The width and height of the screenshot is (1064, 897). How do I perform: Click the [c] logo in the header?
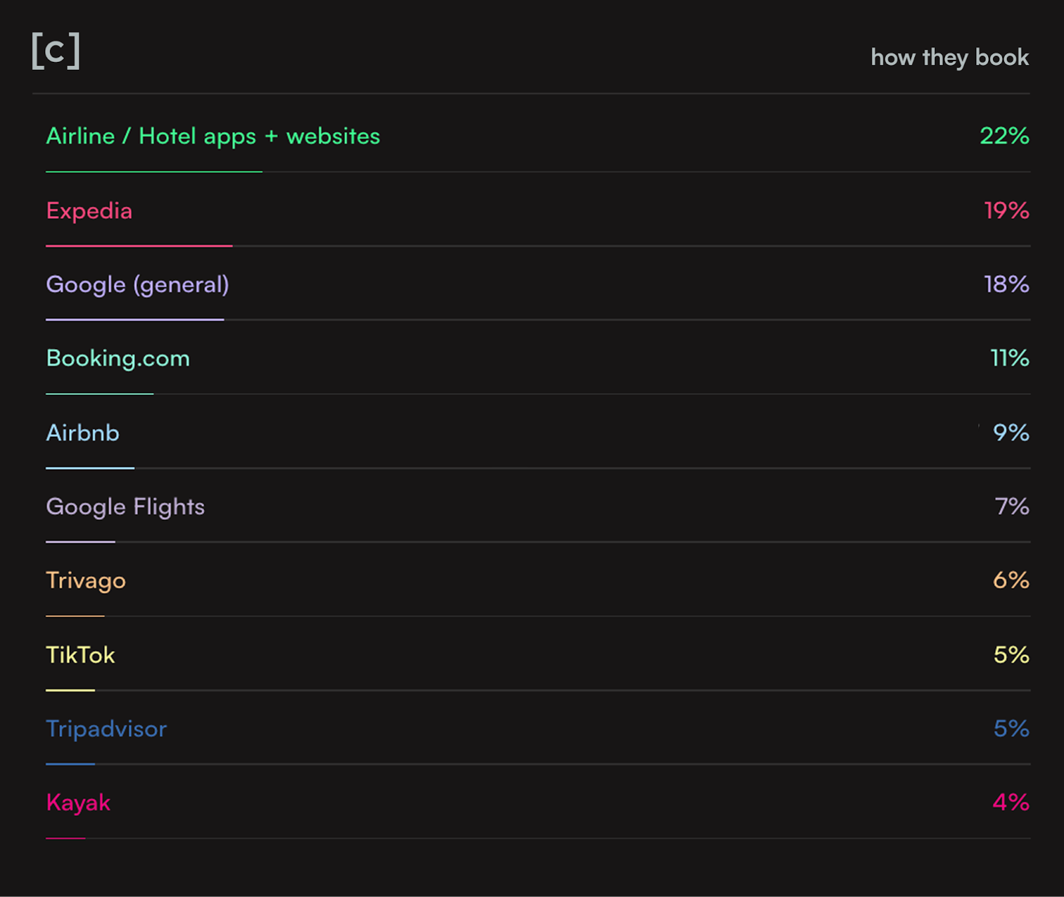click(x=56, y=51)
